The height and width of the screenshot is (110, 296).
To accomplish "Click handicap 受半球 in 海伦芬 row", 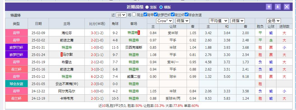I will tap(173, 33).
